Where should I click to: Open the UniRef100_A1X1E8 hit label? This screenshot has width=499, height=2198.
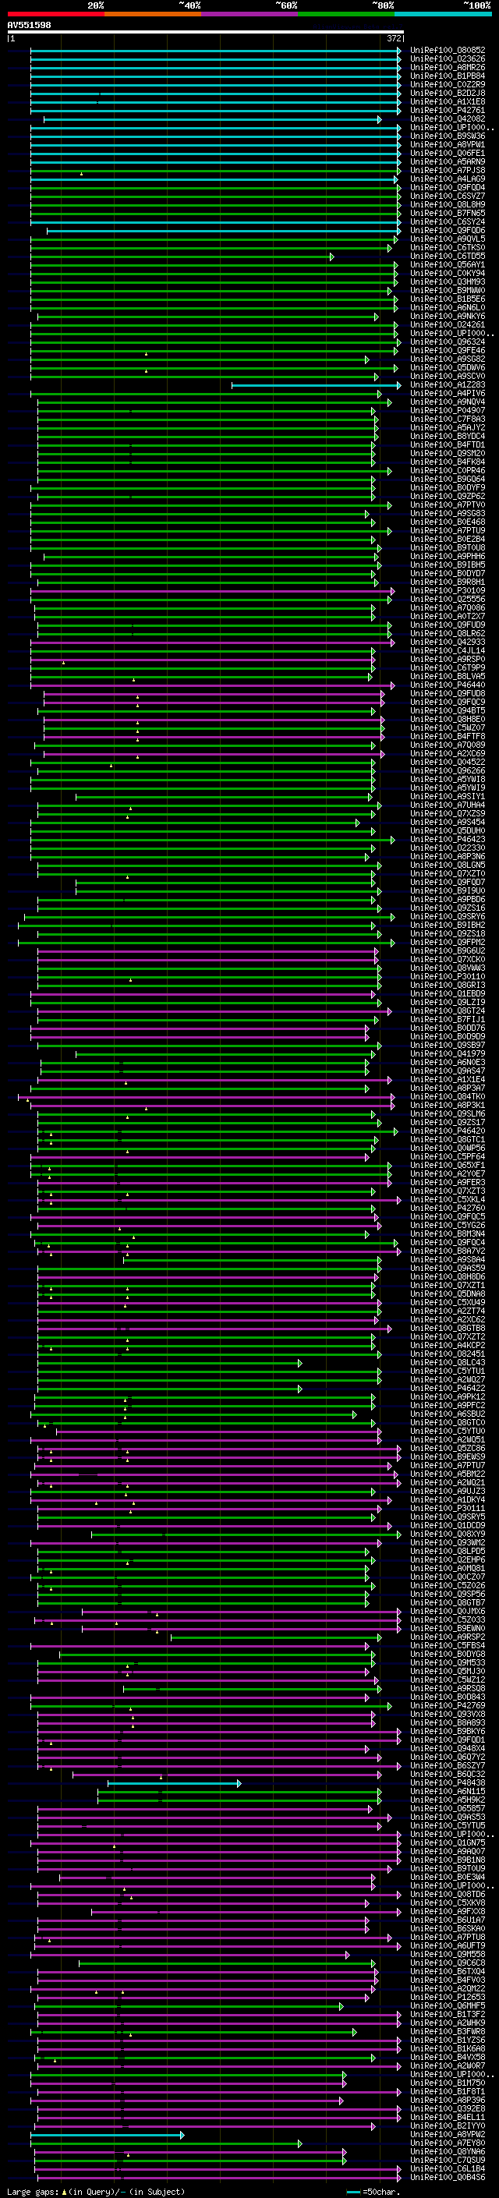(447, 101)
